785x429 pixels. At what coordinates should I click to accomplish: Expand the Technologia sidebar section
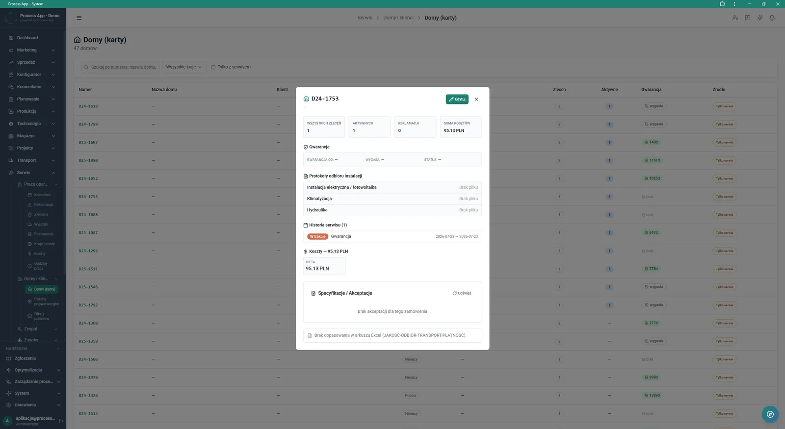pos(33,124)
